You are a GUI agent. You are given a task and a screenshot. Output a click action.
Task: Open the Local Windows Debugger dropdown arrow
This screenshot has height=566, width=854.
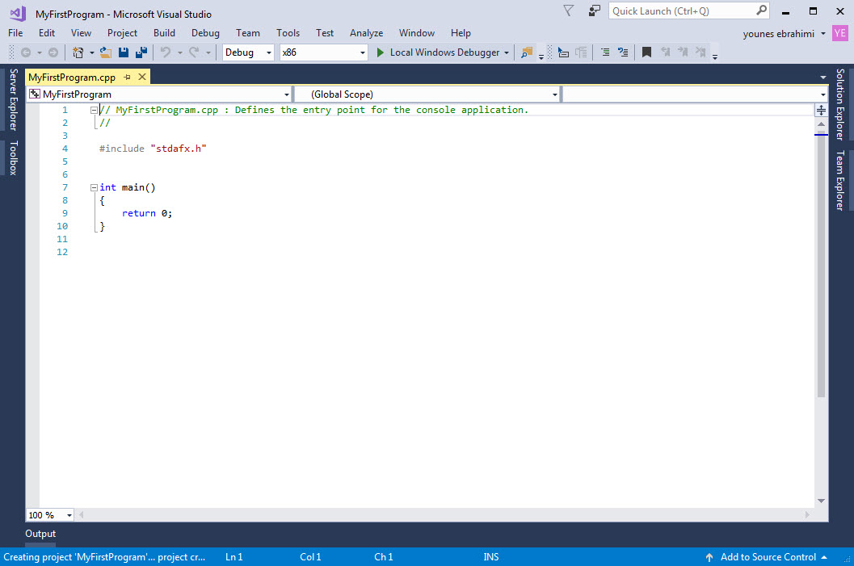click(x=507, y=52)
